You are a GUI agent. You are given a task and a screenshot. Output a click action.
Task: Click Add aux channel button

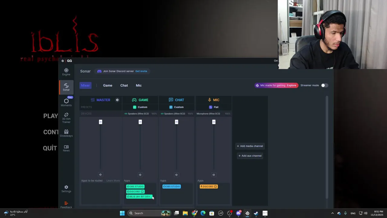[x=250, y=156]
